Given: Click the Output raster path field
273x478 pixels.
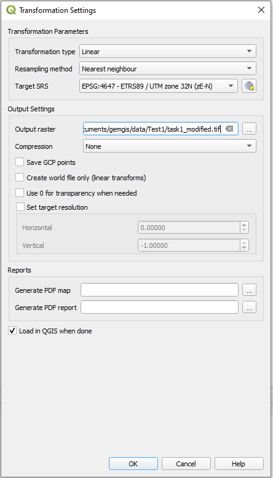Looking at the screenshot, I should 160,129.
